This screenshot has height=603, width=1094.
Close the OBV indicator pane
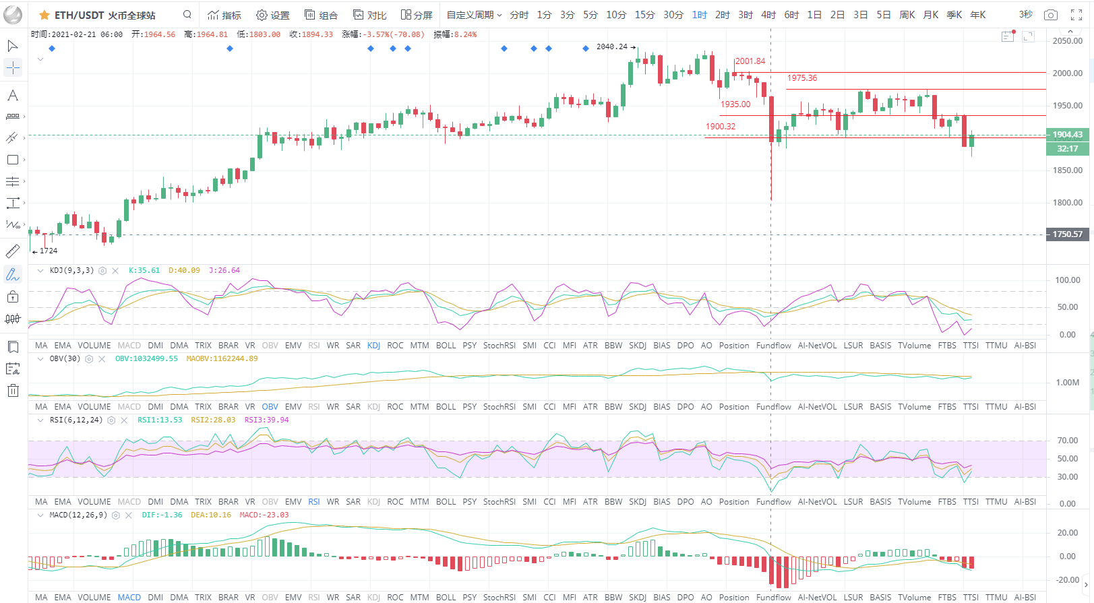pos(102,359)
